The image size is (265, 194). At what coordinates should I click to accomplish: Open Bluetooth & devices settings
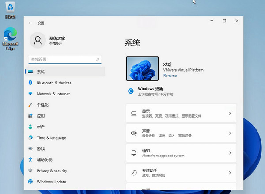click(x=65, y=83)
